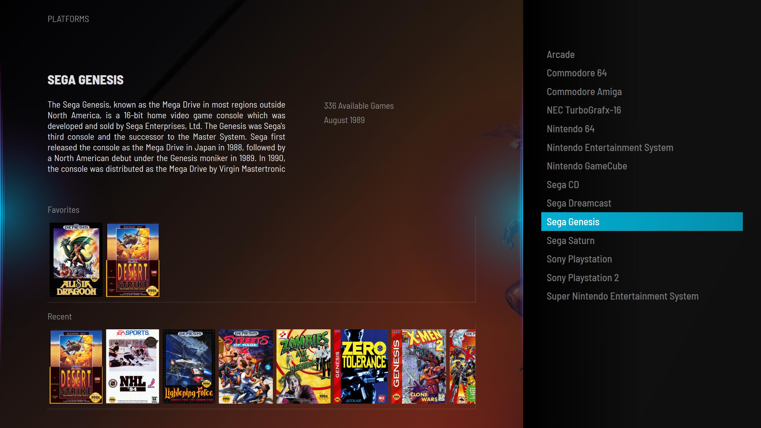Open NHL '94 game cover

pos(133,366)
